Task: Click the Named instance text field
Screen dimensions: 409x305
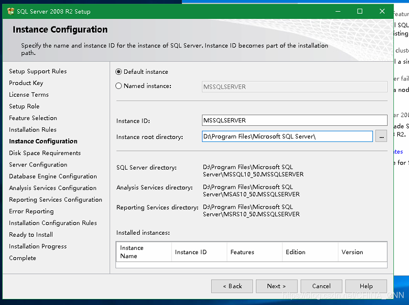Action: coord(295,87)
